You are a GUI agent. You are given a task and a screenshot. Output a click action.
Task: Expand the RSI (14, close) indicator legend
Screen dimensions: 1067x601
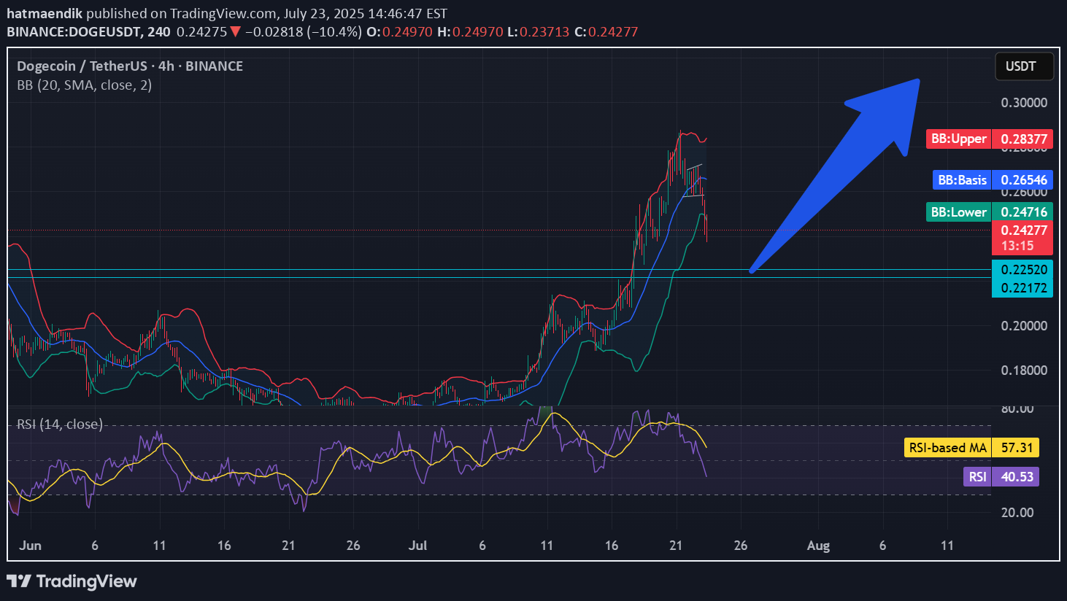[x=60, y=424]
